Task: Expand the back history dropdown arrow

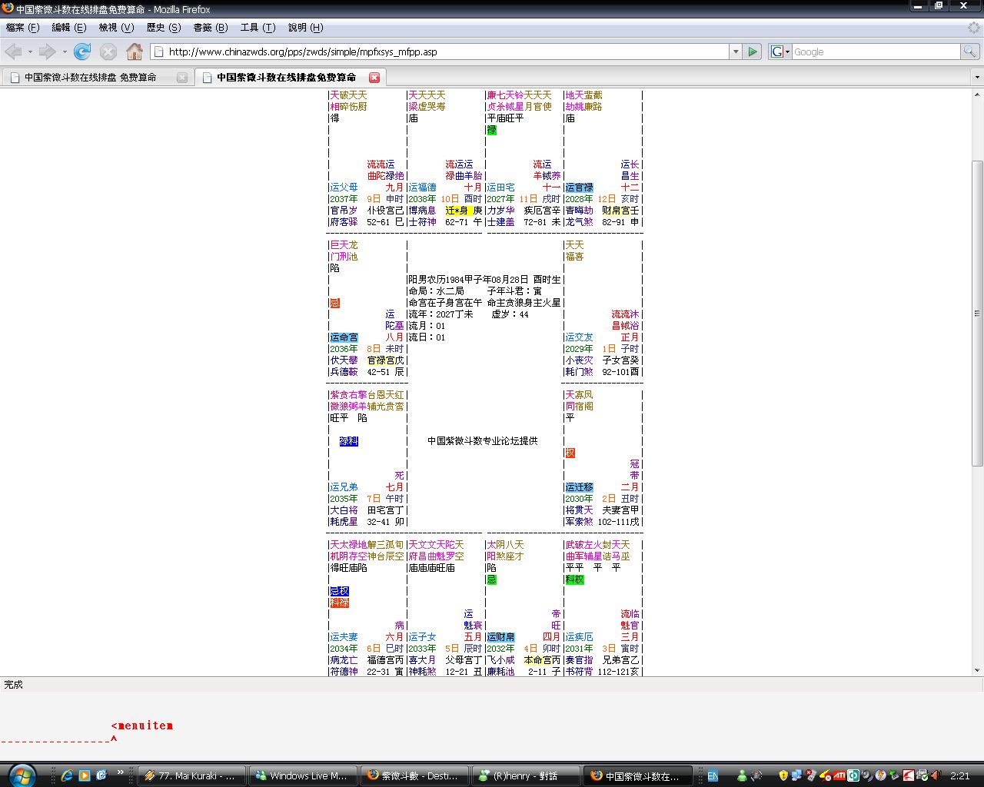Action: tap(30, 51)
